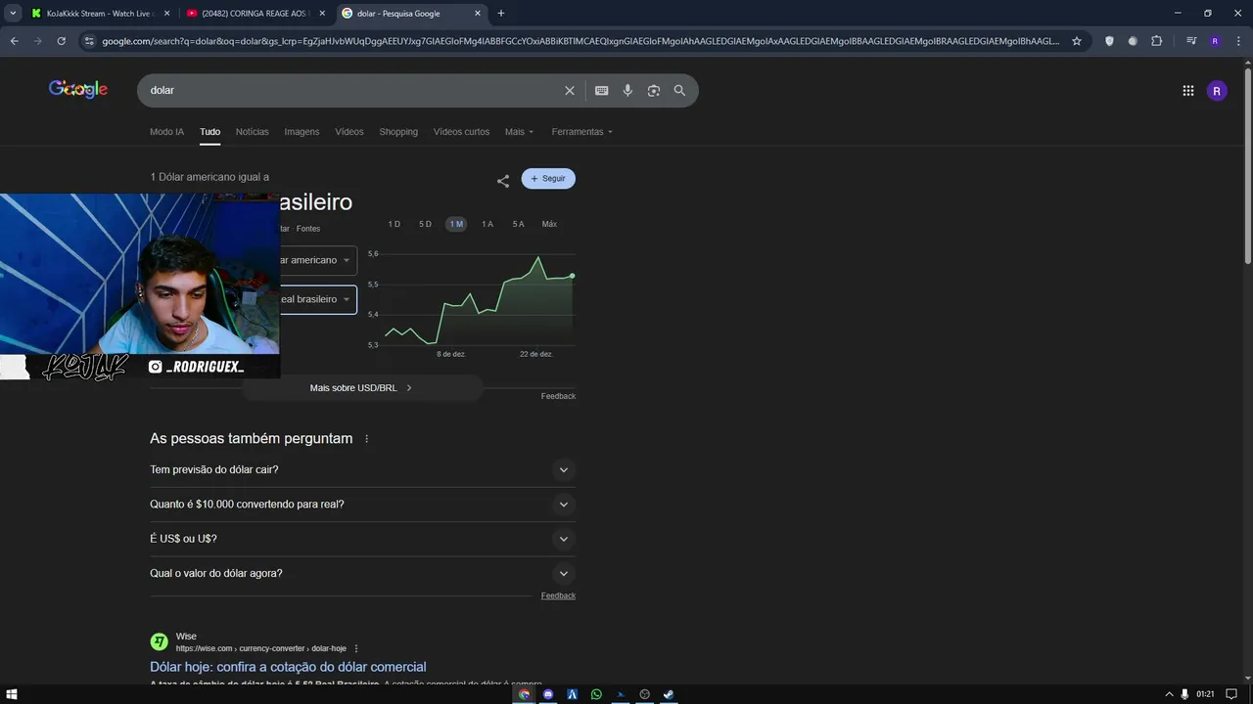Close the CORINGA REAGE tab
This screenshot has width=1253, height=704.
pyautogui.click(x=322, y=14)
